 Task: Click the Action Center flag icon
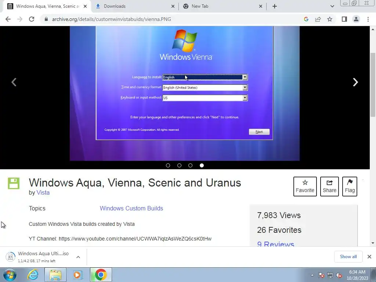coord(321,275)
